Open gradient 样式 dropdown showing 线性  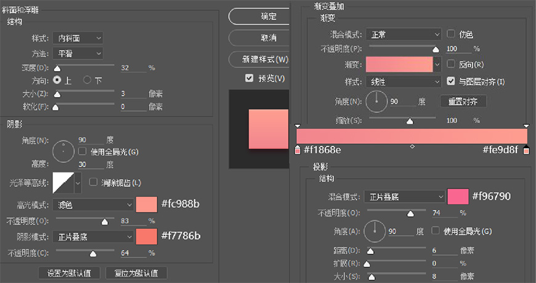tap(404, 82)
